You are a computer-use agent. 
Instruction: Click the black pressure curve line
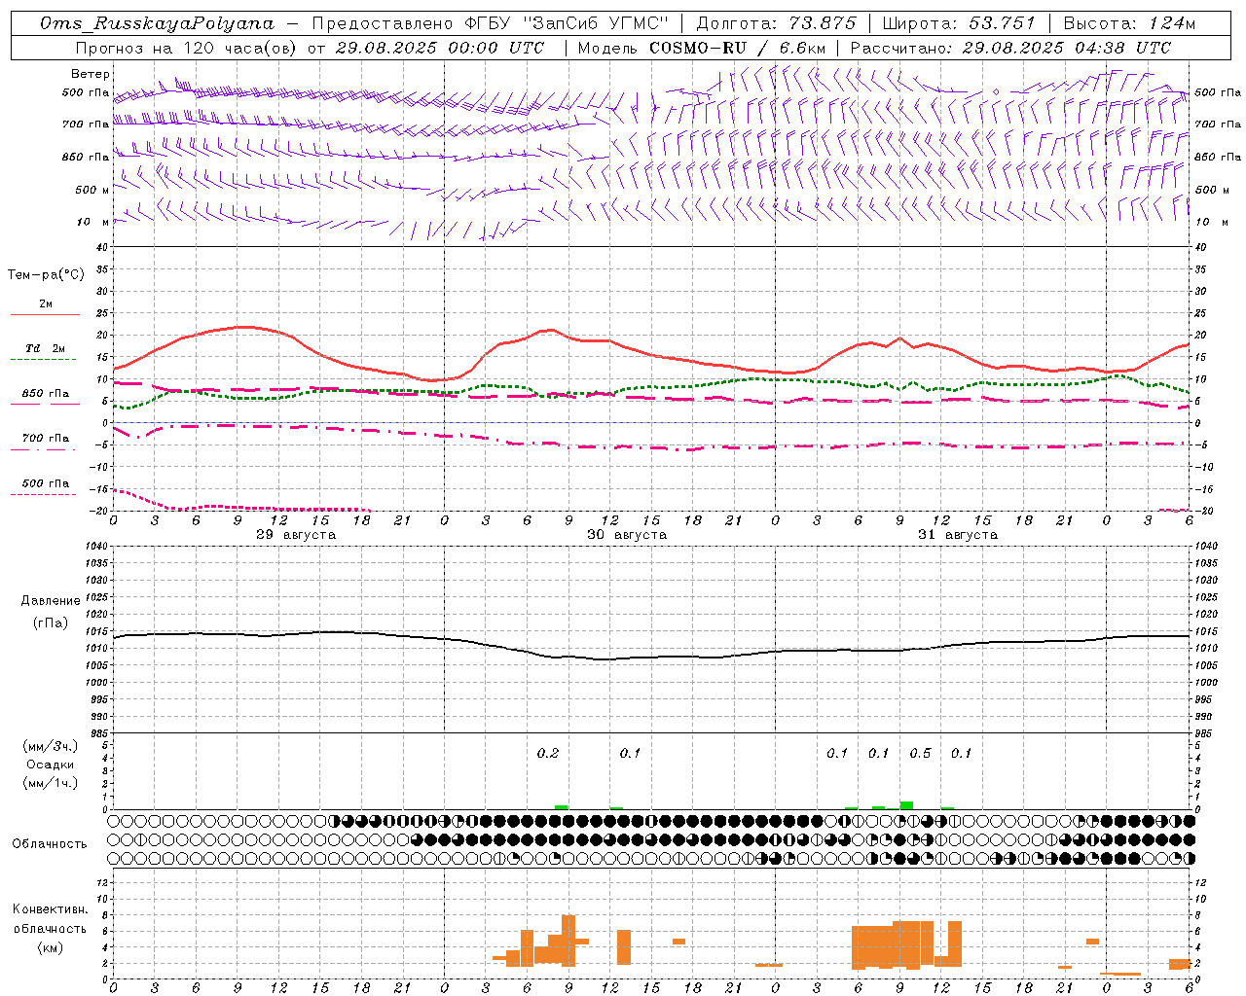point(652,658)
